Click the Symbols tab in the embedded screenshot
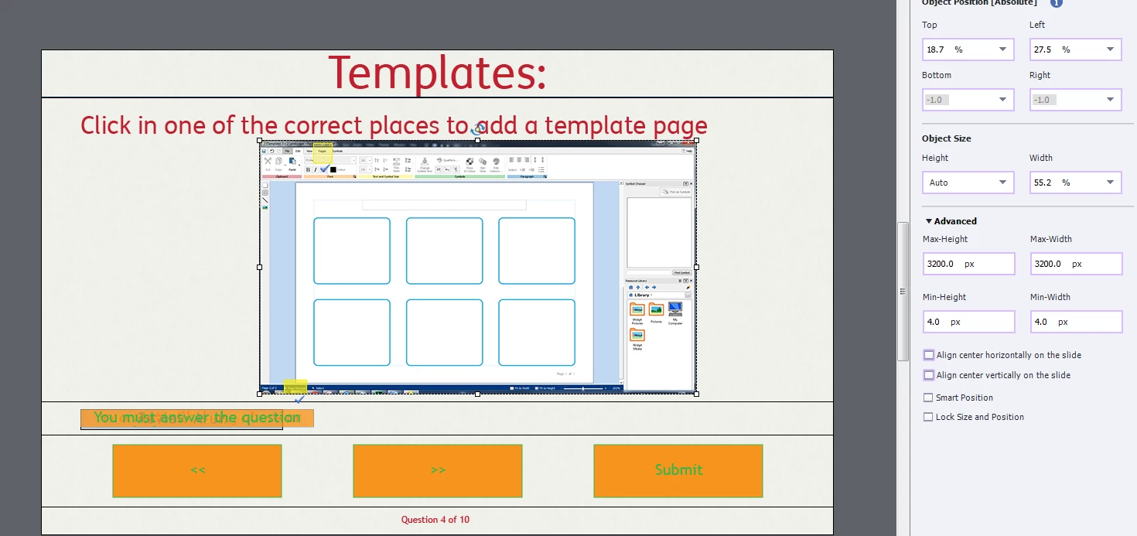Screen dimensions: 1137x536 pyautogui.click(x=337, y=151)
